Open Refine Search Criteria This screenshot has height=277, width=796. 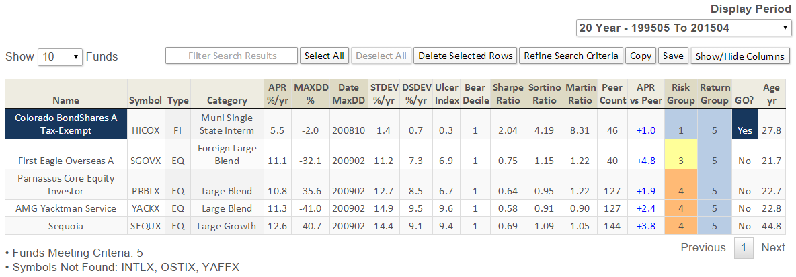(571, 56)
